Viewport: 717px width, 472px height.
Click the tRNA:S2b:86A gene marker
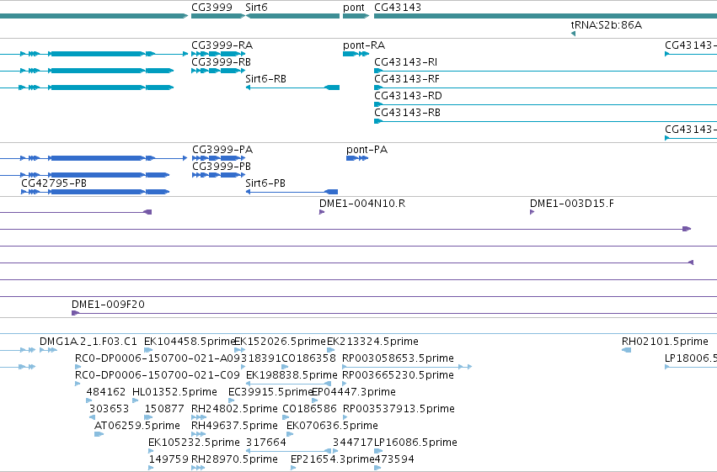(574, 34)
